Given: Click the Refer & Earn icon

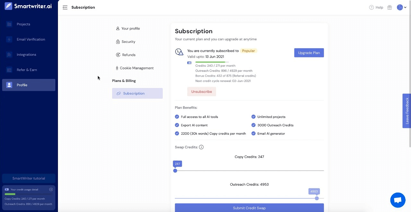Looking at the screenshot, I should 9,70.
